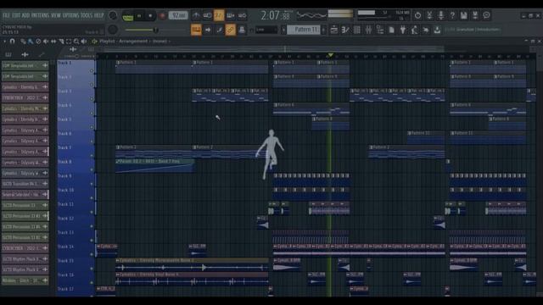Click the stamp icon beside the link button
The width and height of the screenshot is (543, 305).
(242, 30)
